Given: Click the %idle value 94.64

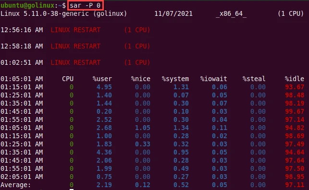Looking at the screenshot, I should (295, 152).
